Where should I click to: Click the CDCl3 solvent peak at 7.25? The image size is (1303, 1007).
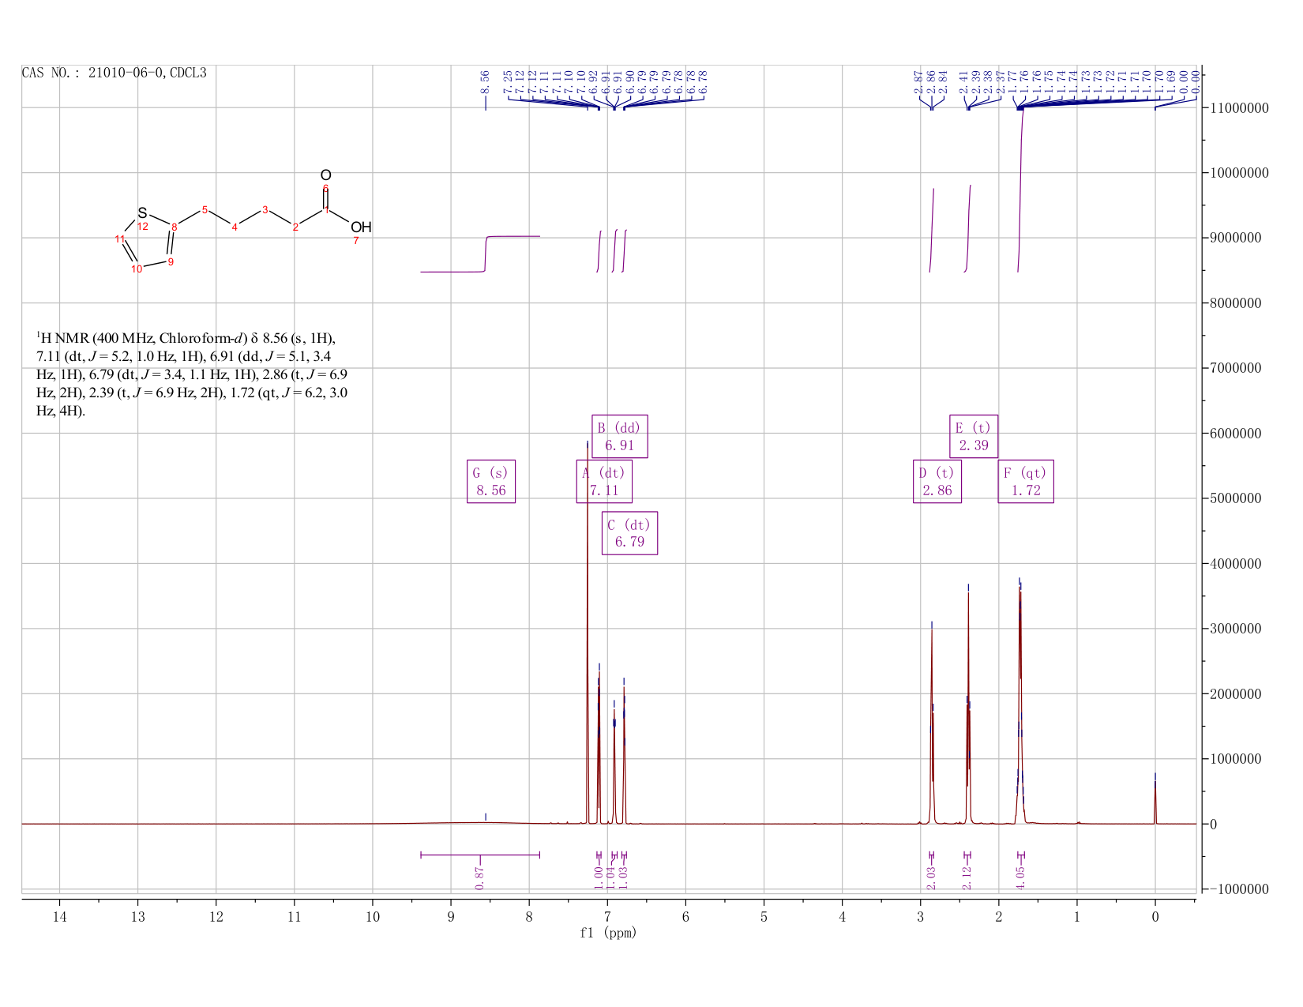tap(588, 632)
